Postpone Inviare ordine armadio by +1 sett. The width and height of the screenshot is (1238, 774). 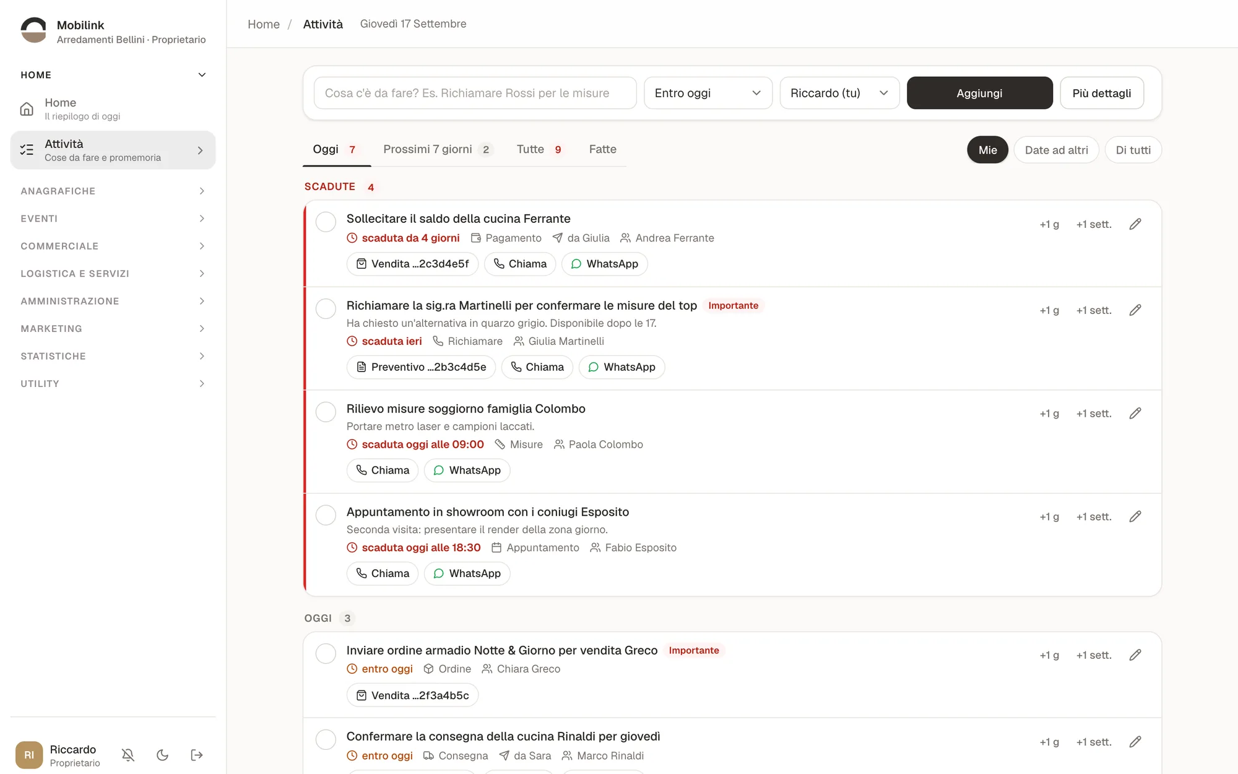[1094, 655]
